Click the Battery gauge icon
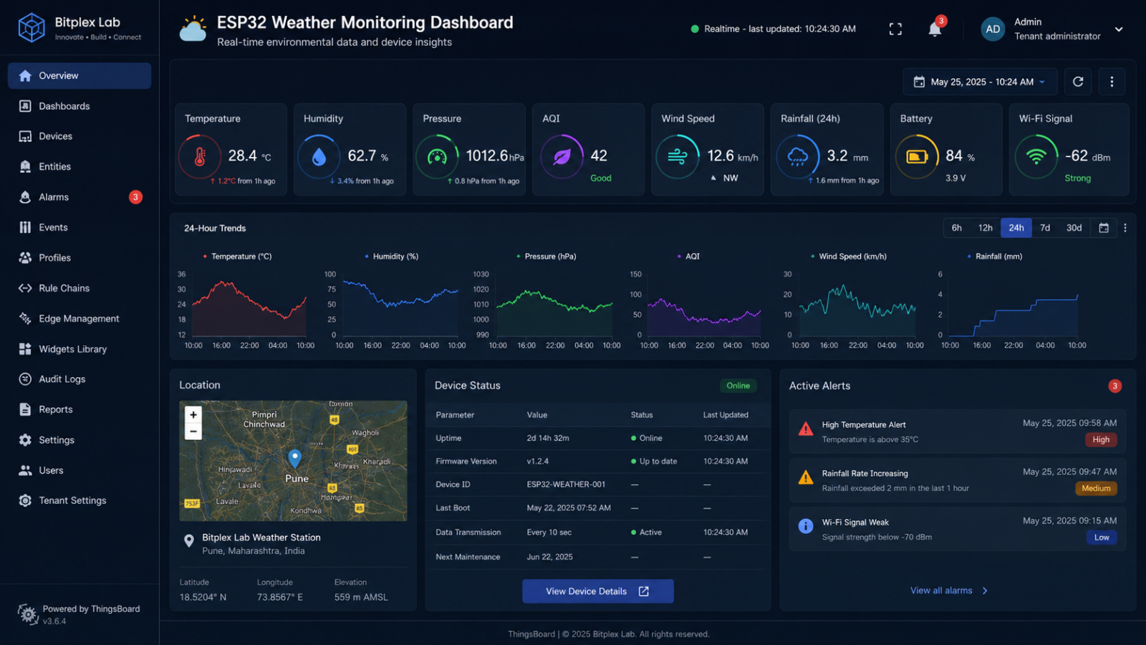The width and height of the screenshot is (1146, 645). pos(917,157)
